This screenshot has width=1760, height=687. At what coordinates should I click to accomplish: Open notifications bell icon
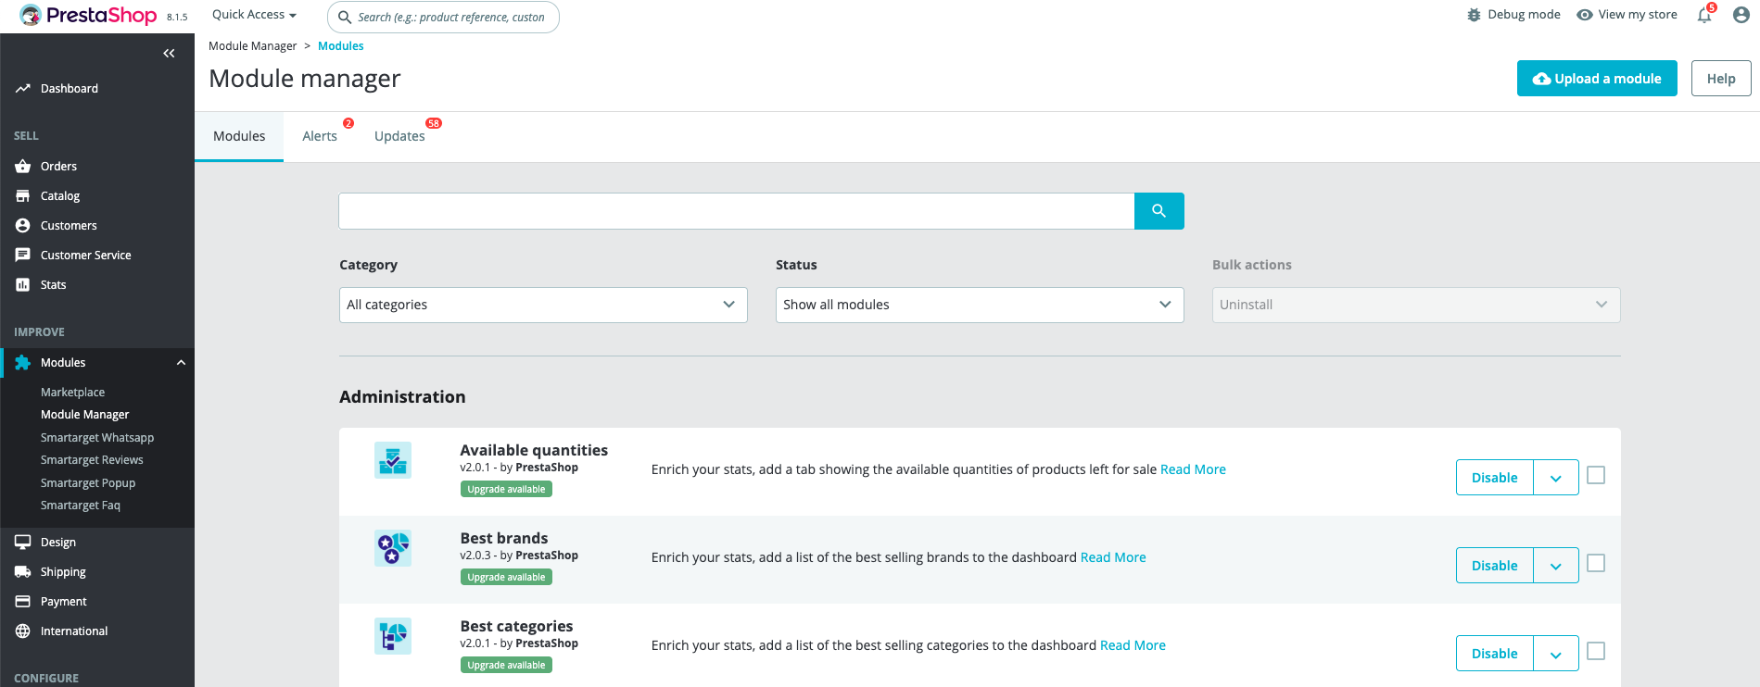[x=1704, y=15]
